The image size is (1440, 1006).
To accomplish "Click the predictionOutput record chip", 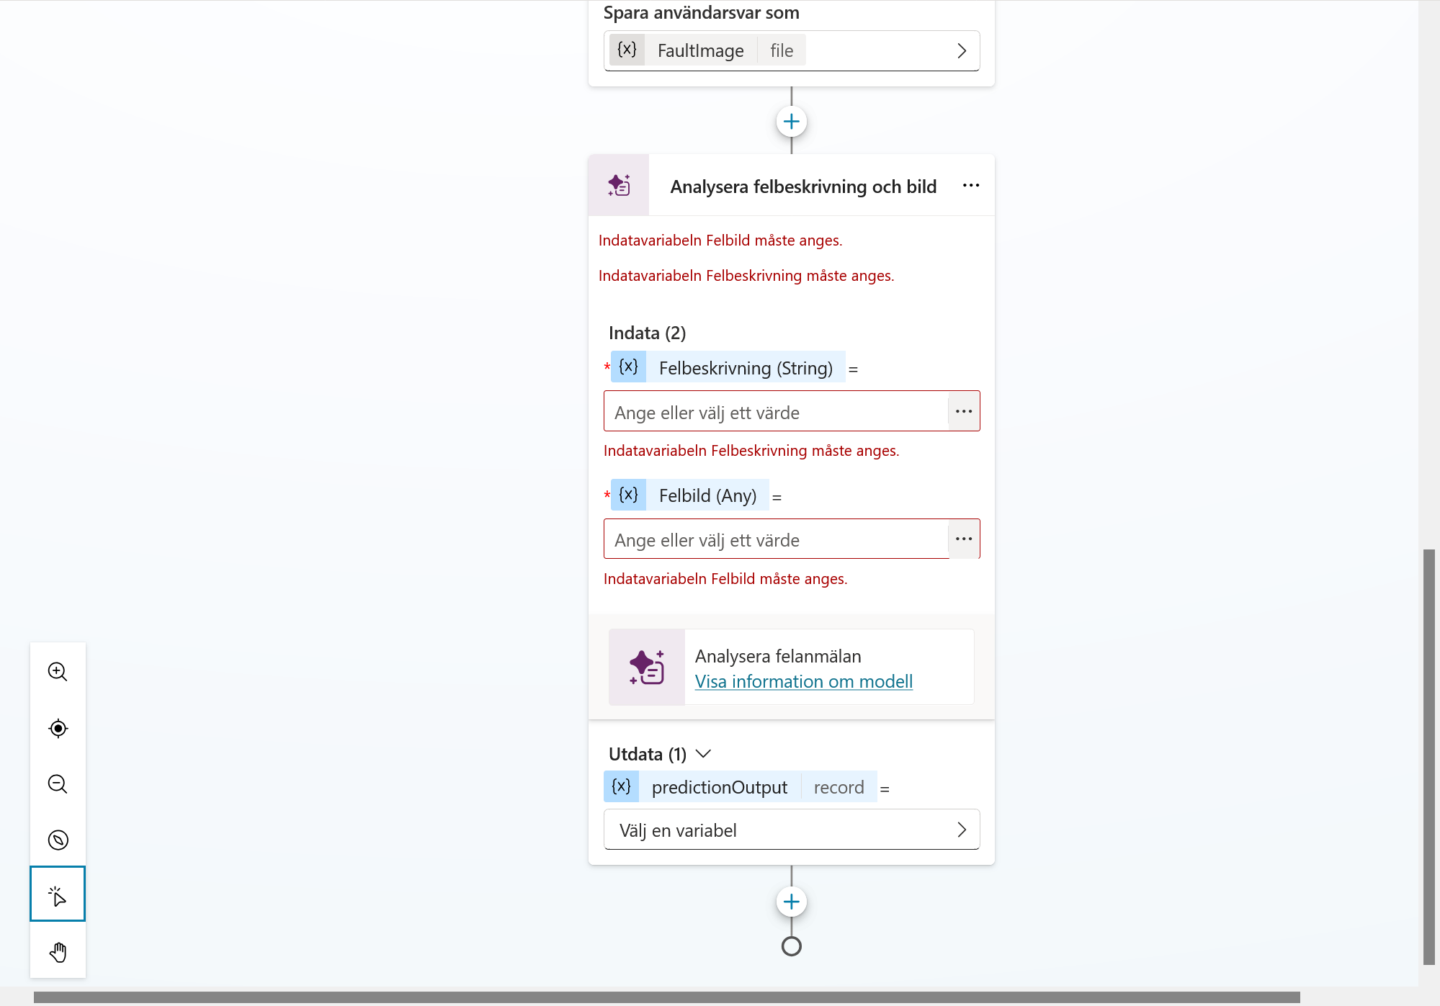I will 740,786.
